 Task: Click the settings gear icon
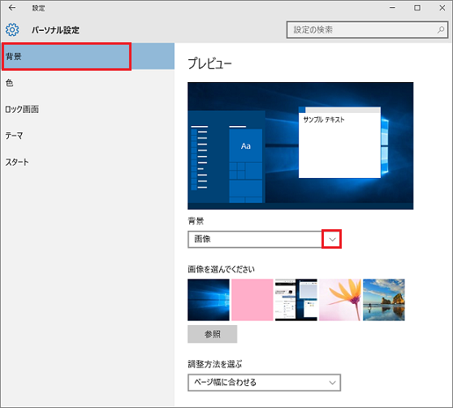[x=12, y=30]
